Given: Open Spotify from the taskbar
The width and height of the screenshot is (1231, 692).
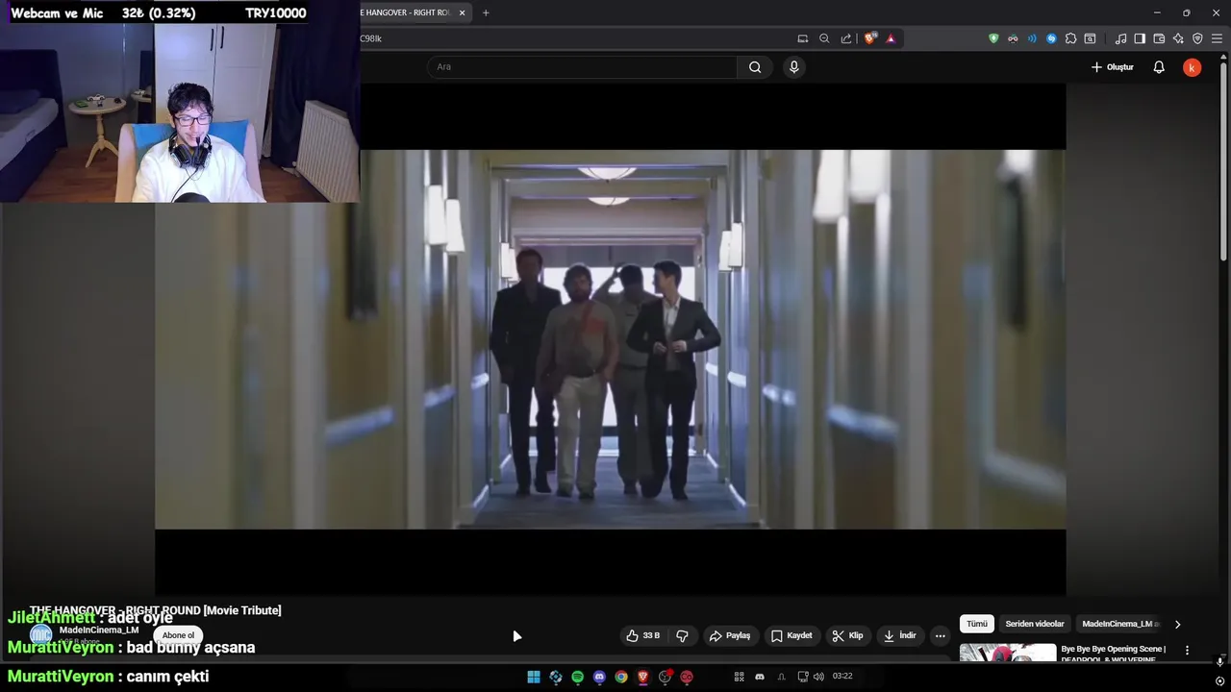Looking at the screenshot, I should tap(577, 677).
